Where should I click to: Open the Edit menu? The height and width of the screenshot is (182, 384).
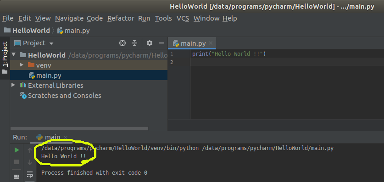coord(25,18)
